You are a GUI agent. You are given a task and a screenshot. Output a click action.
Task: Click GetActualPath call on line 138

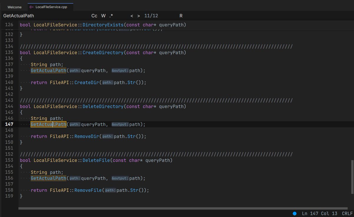point(48,71)
